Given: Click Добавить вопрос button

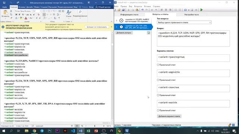Looking at the screenshot, I should [124, 33].
